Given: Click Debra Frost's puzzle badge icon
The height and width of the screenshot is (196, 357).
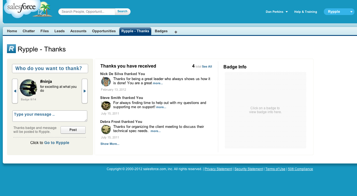Looking at the screenshot, I should pyautogui.click(x=106, y=130).
